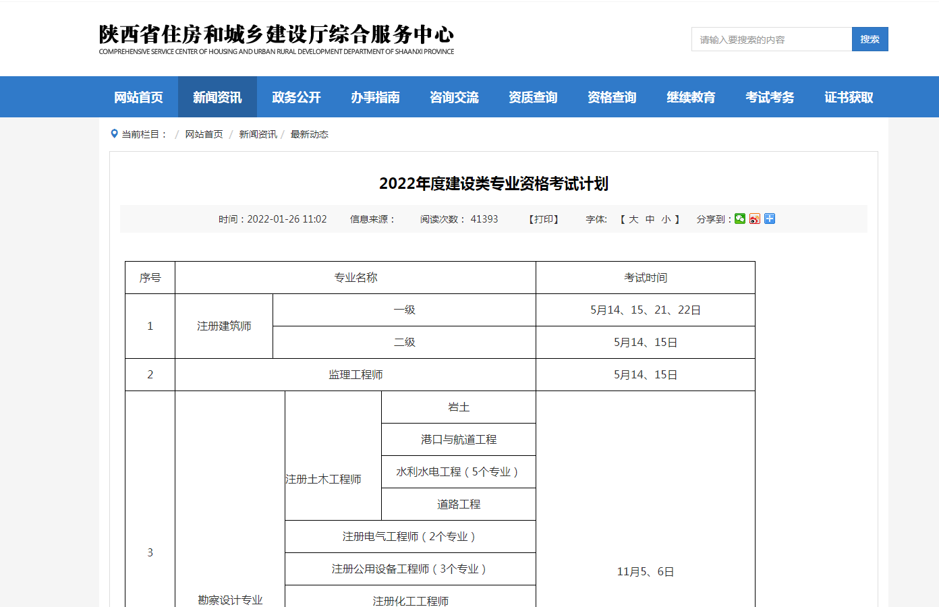
Task: Click the 搜索 search button
Action: 870,39
